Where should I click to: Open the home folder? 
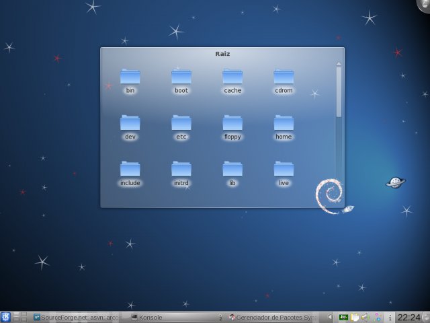(x=284, y=122)
